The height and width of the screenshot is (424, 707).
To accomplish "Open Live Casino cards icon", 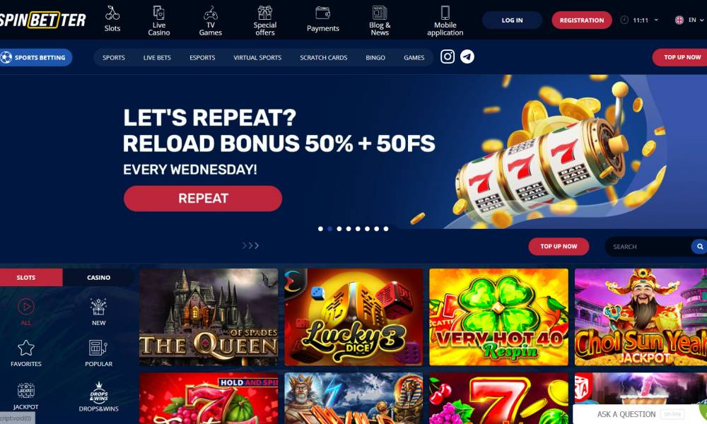I will 158,12.
